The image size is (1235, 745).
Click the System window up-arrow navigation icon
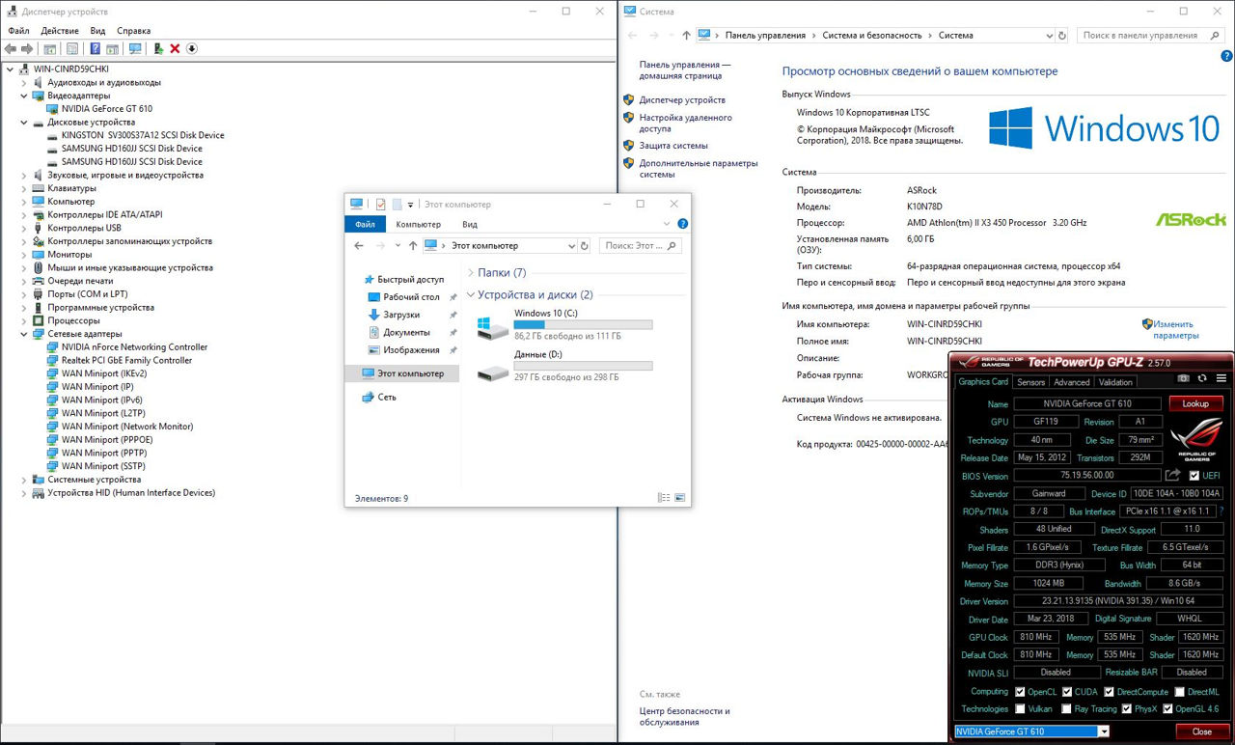click(x=686, y=35)
